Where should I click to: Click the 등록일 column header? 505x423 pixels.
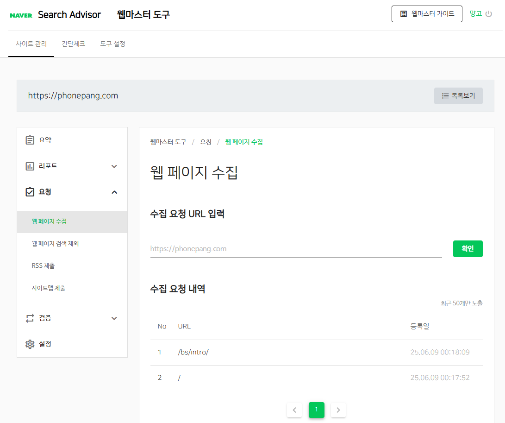tap(420, 327)
